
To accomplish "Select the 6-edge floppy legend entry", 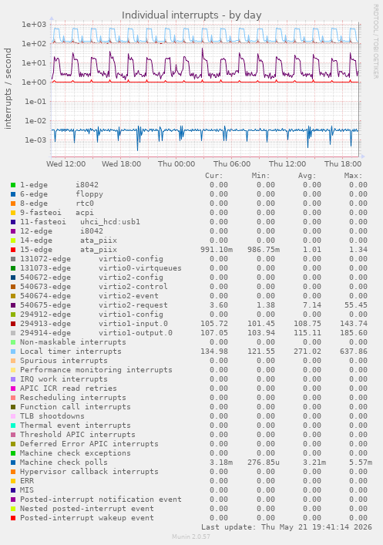I will (62, 194).
